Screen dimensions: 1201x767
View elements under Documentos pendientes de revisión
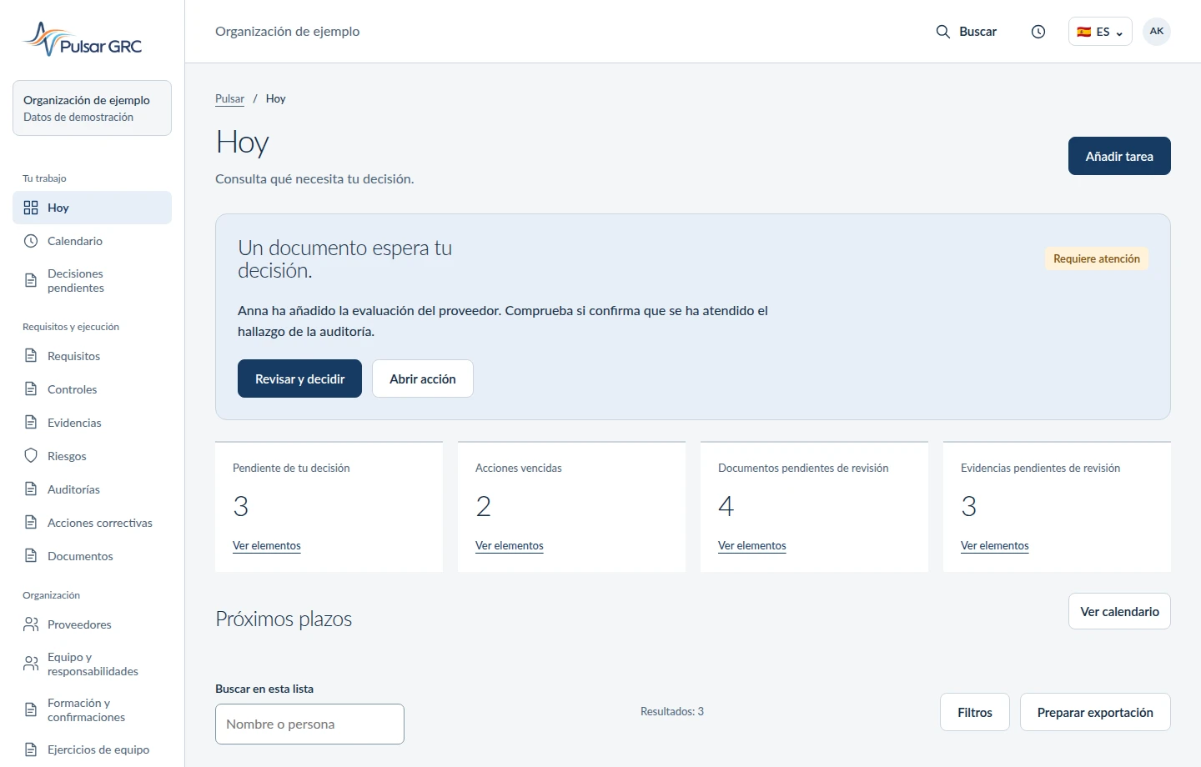[752, 546]
